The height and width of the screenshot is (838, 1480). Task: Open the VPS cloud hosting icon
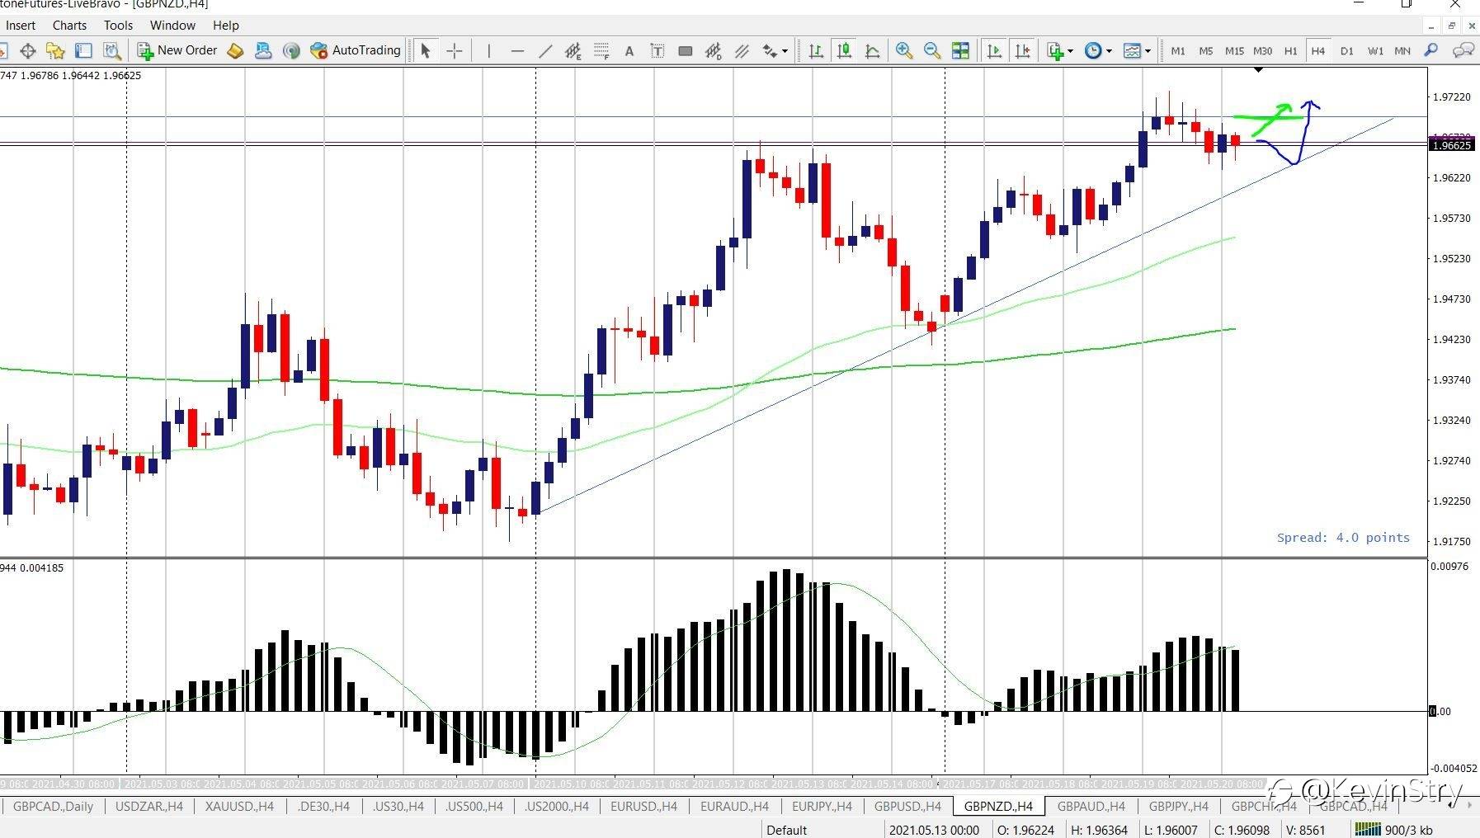[263, 50]
